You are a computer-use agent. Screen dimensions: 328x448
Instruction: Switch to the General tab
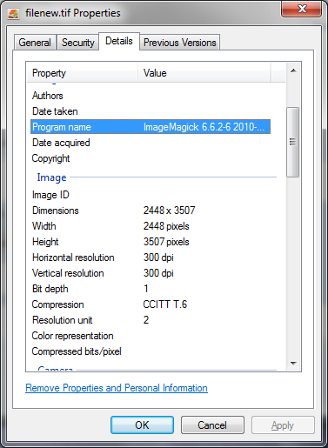coord(35,43)
